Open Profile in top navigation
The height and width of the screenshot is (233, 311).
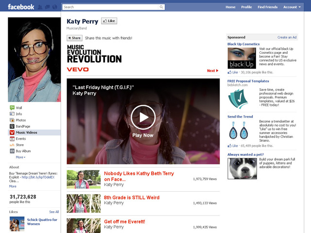coord(246,7)
